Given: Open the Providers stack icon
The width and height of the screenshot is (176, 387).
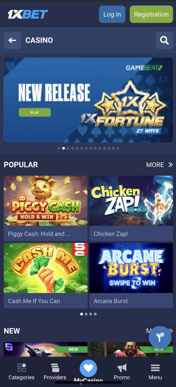Looking at the screenshot, I should 55,368.
